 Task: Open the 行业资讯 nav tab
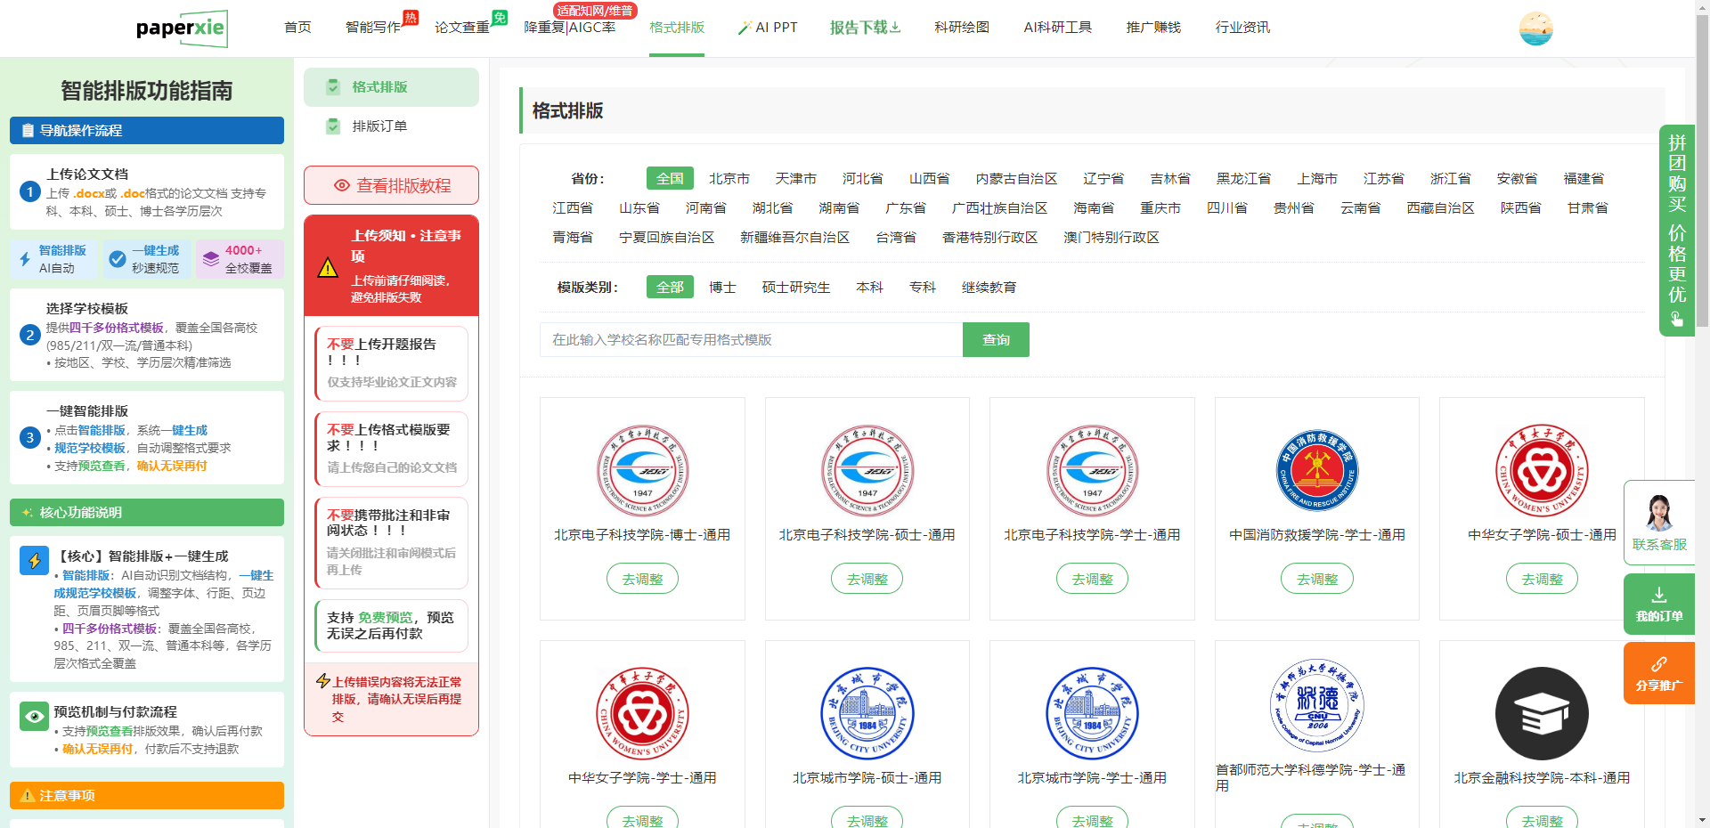coord(1242,28)
